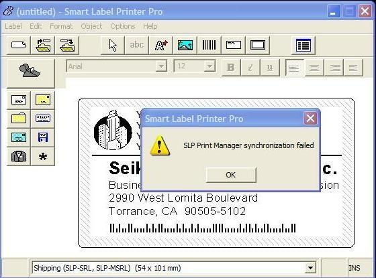Click the teal envelope icon
The width and height of the screenshot is (376, 278).
point(19,137)
